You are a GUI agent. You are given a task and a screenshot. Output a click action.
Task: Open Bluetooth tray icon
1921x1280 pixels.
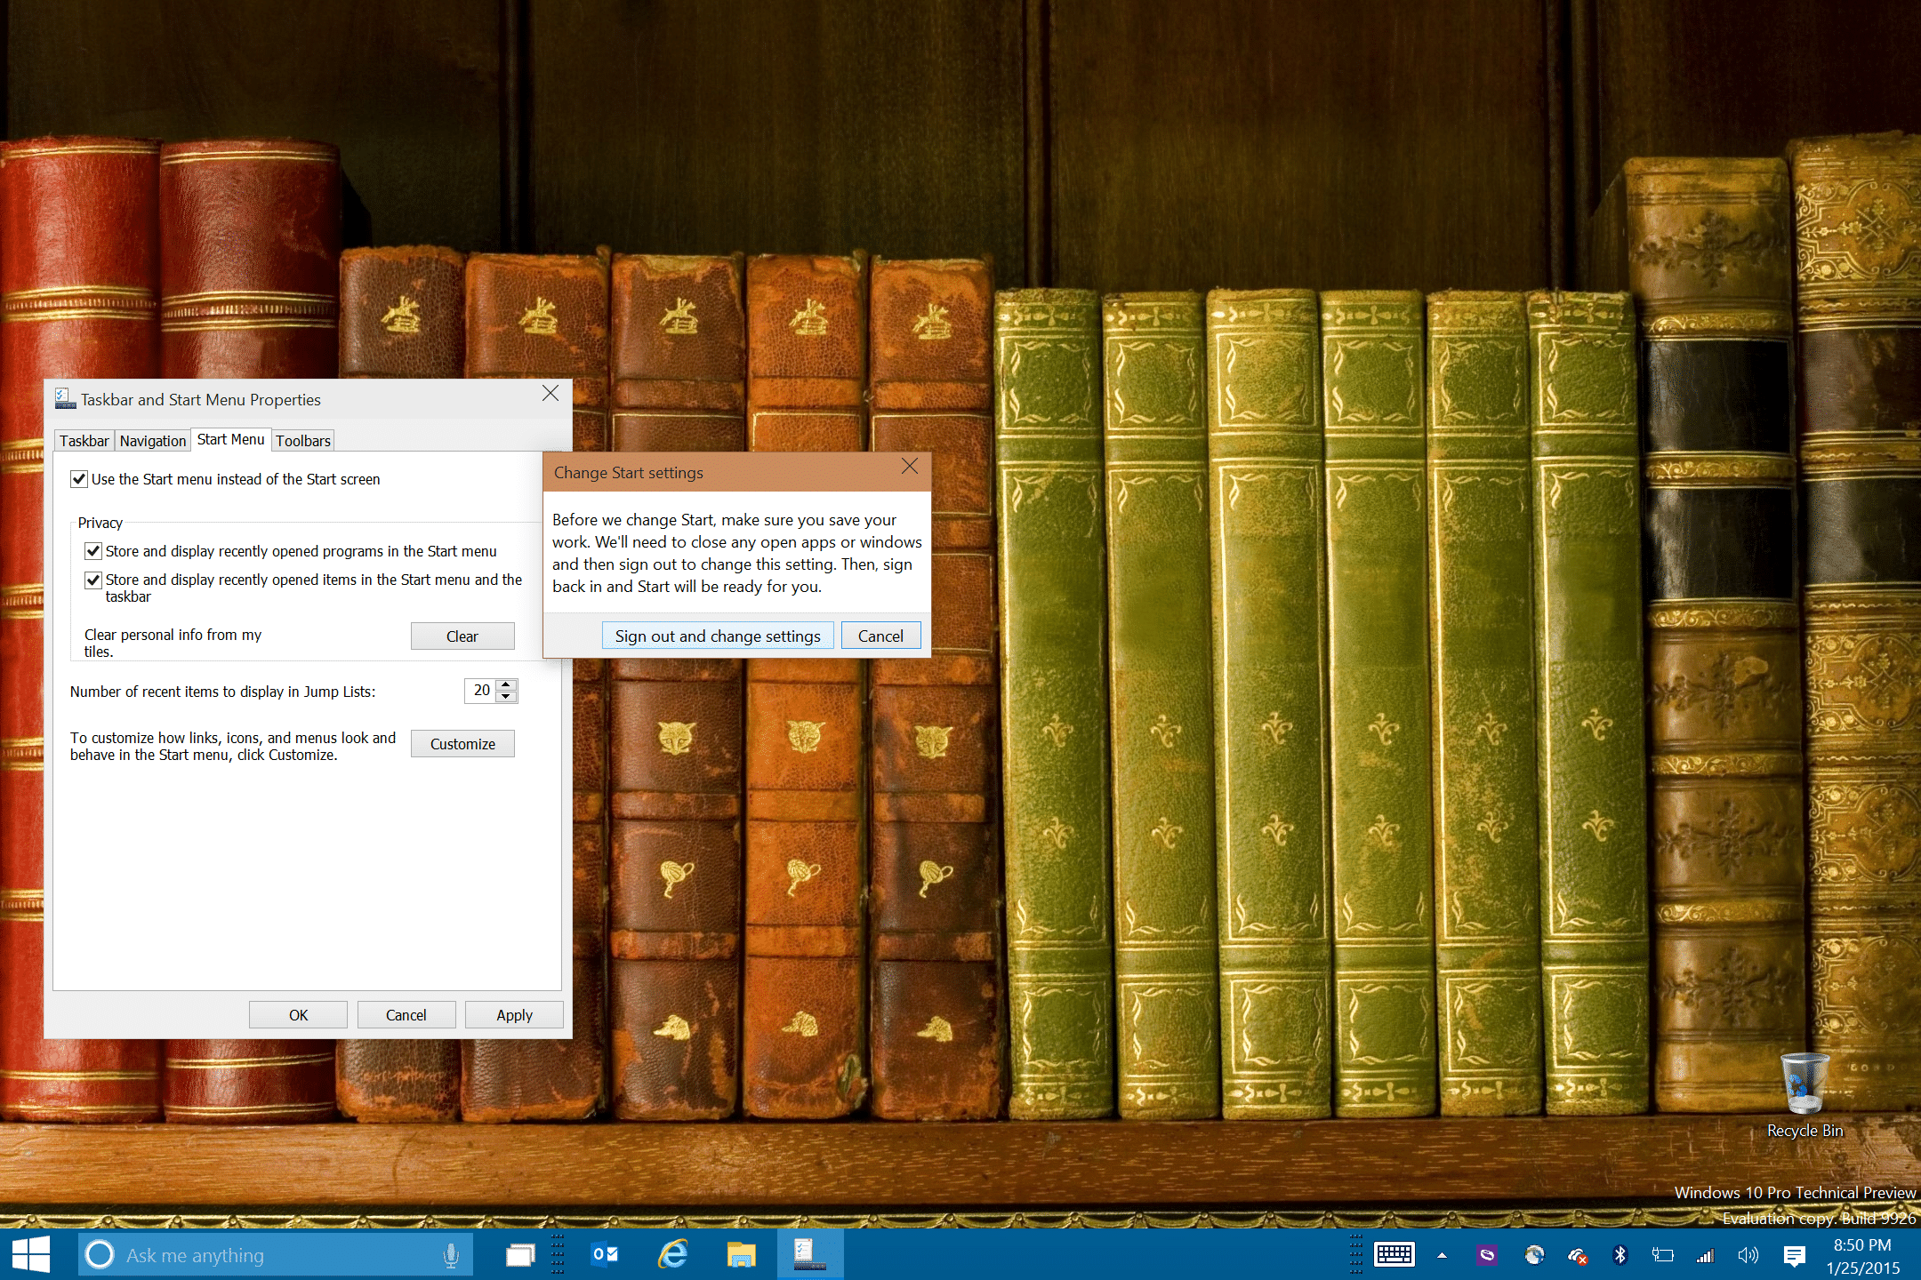pyautogui.click(x=1620, y=1255)
